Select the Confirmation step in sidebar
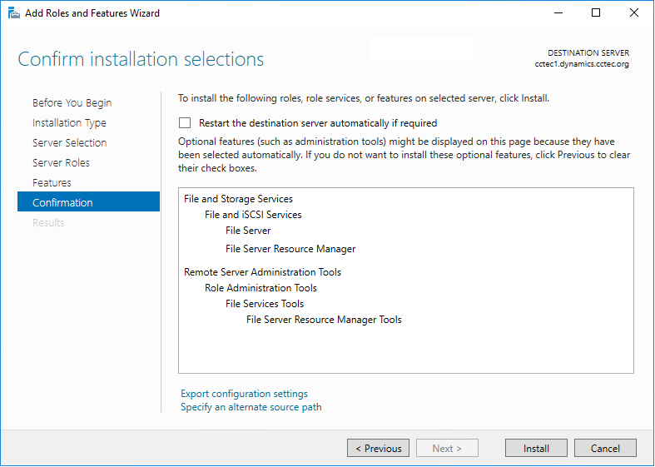655x467 pixels. click(x=62, y=203)
